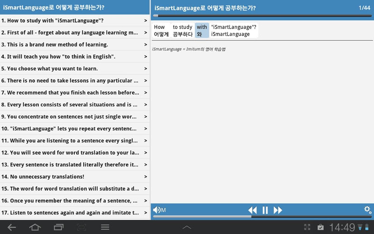
Task: Open sentence 2 "First of all - forget about"
Action: (75, 32)
